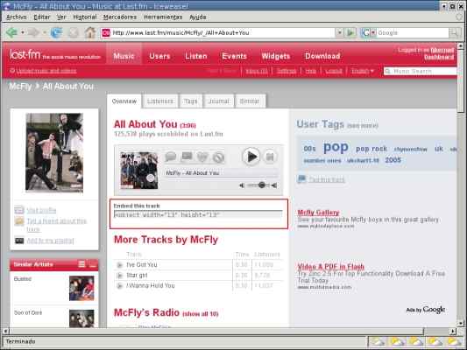Image resolution: width=467 pixels, height=350 pixels.
Task: Click the loud volume speaker icon
Action: tap(274, 185)
